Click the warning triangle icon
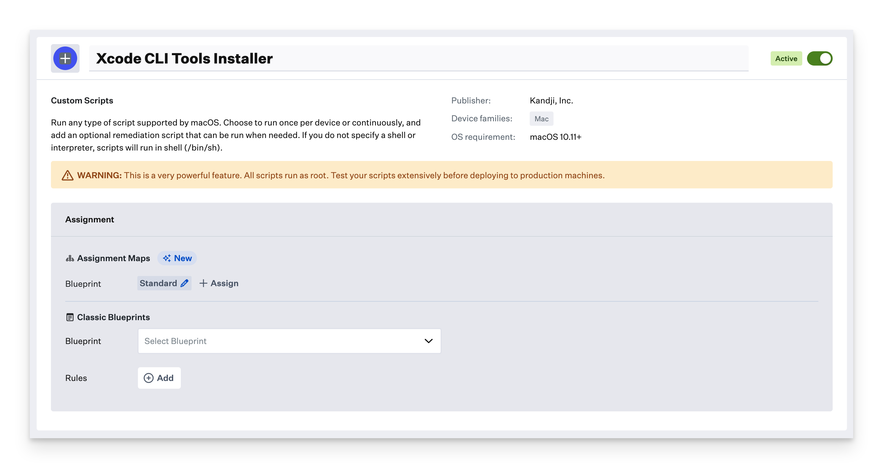This screenshot has width=883, height=468. pyautogui.click(x=68, y=175)
